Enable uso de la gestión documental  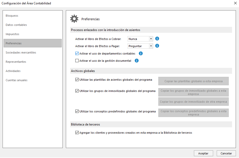(x=77, y=61)
